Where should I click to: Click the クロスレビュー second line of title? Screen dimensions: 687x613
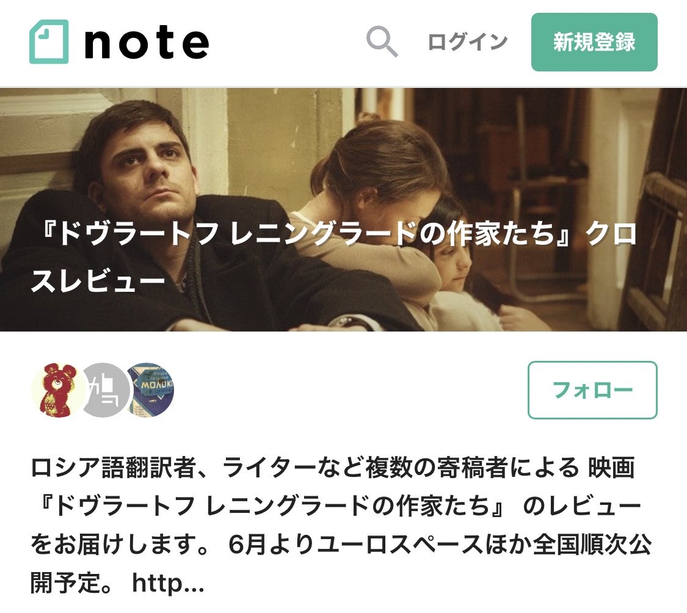pyautogui.click(x=98, y=280)
